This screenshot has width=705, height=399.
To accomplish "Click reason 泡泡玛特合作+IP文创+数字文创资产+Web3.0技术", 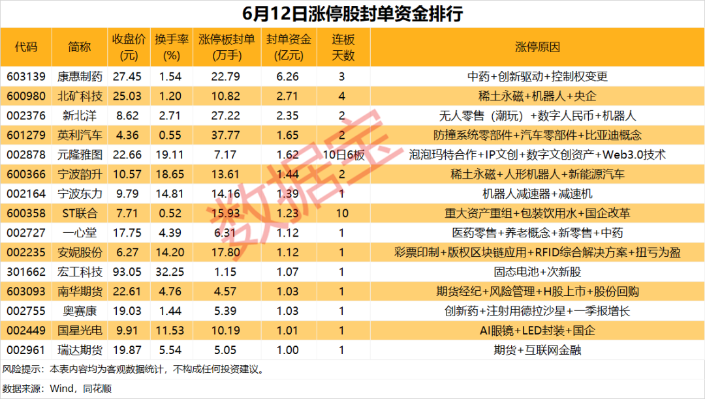I will [x=537, y=155].
